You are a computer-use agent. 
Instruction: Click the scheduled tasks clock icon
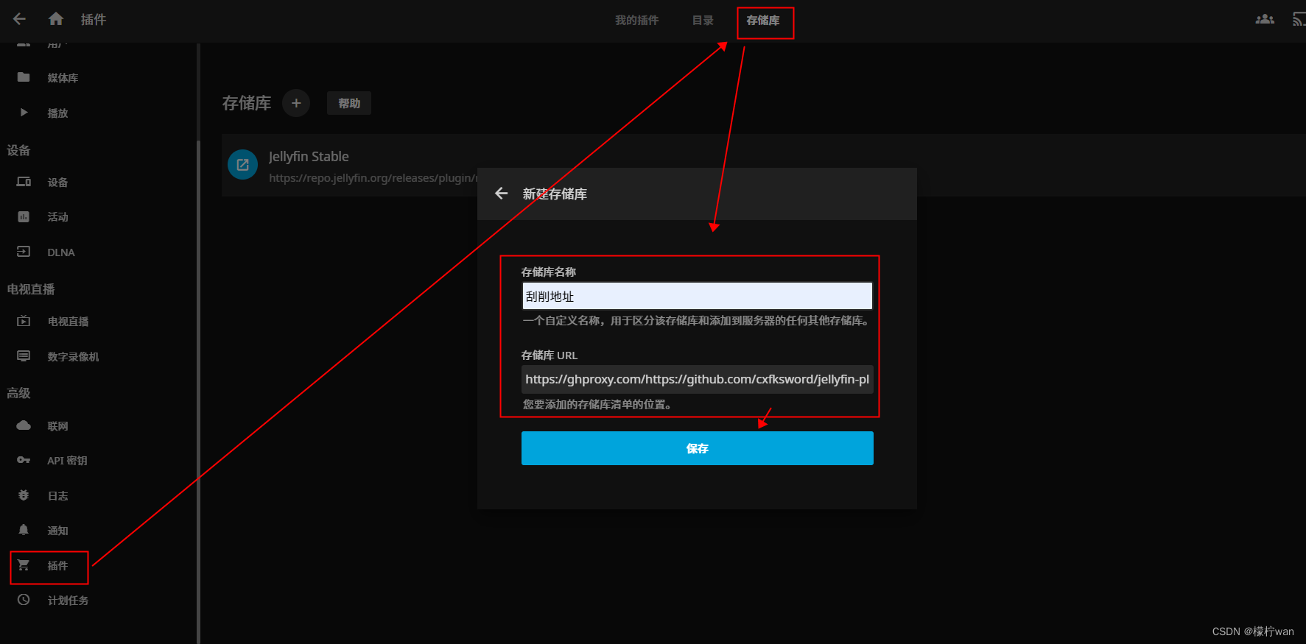[x=24, y=600]
